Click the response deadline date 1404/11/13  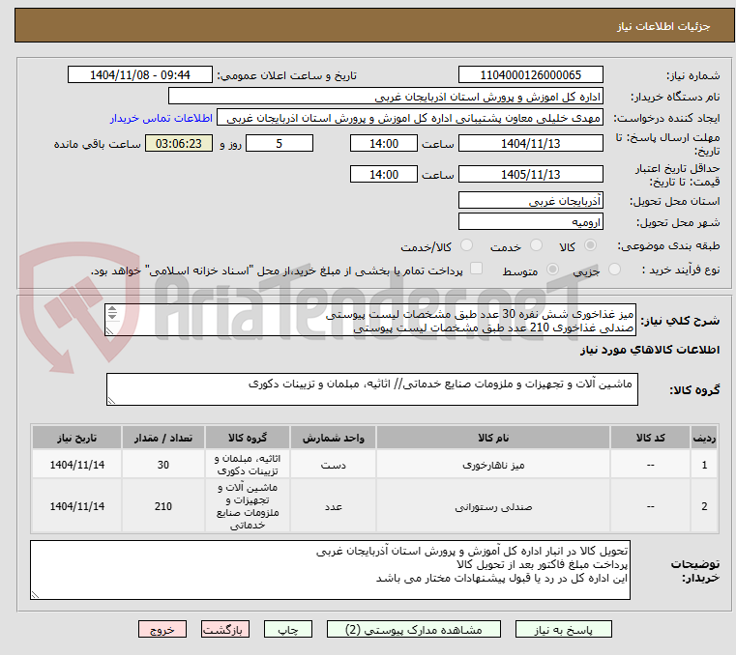coord(530,144)
